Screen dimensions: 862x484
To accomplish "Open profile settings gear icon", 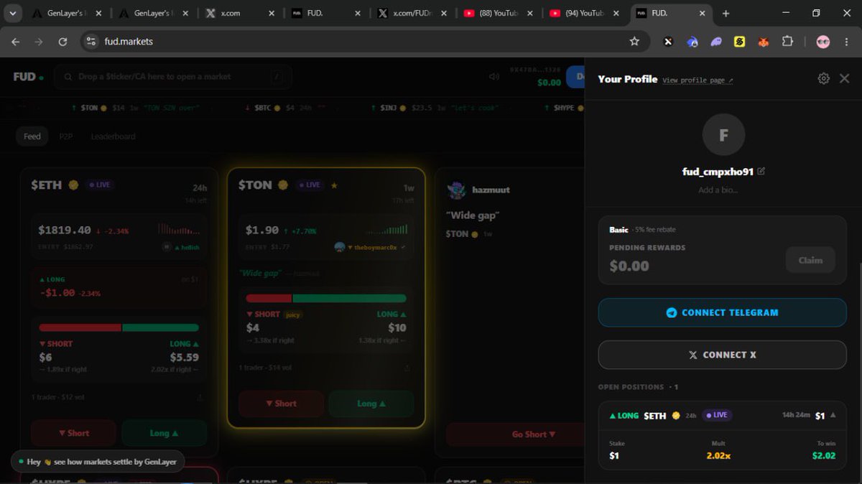I will tap(824, 79).
